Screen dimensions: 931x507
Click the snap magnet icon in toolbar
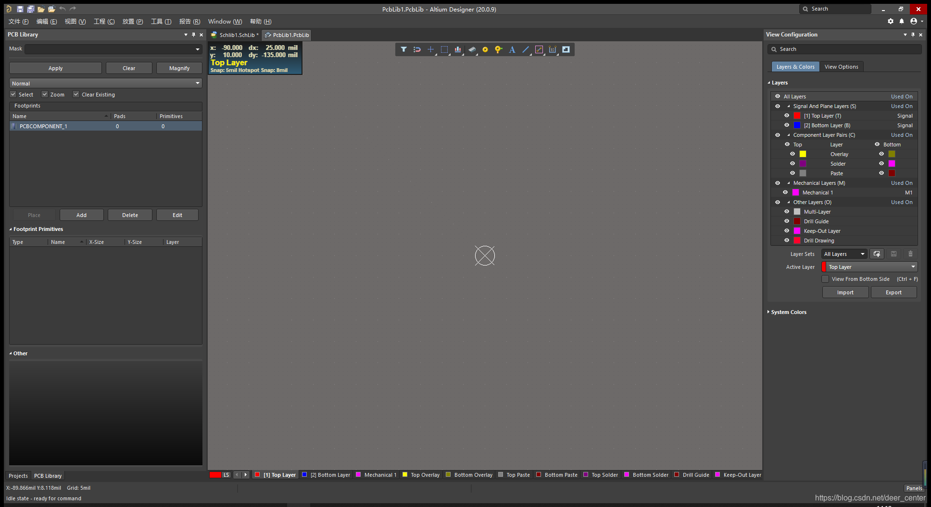[x=417, y=49]
